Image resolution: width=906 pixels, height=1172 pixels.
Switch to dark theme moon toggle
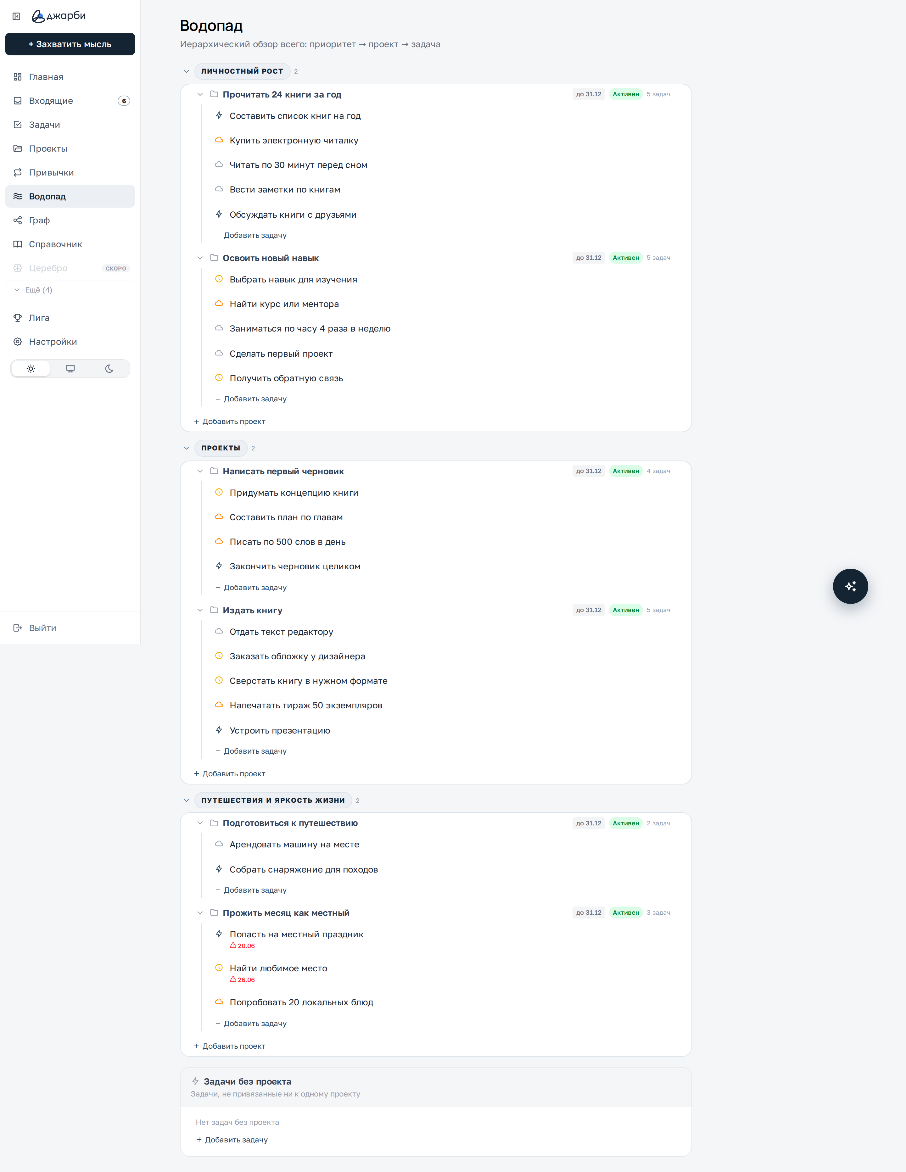pos(109,369)
